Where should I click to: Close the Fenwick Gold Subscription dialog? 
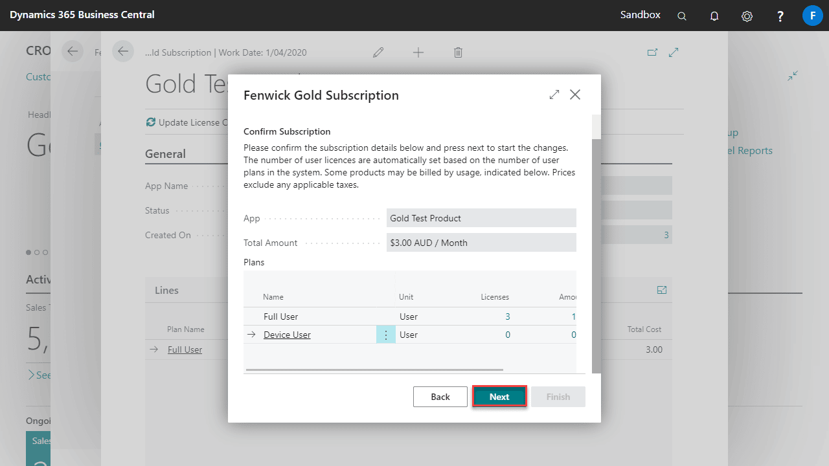coord(575,95)
